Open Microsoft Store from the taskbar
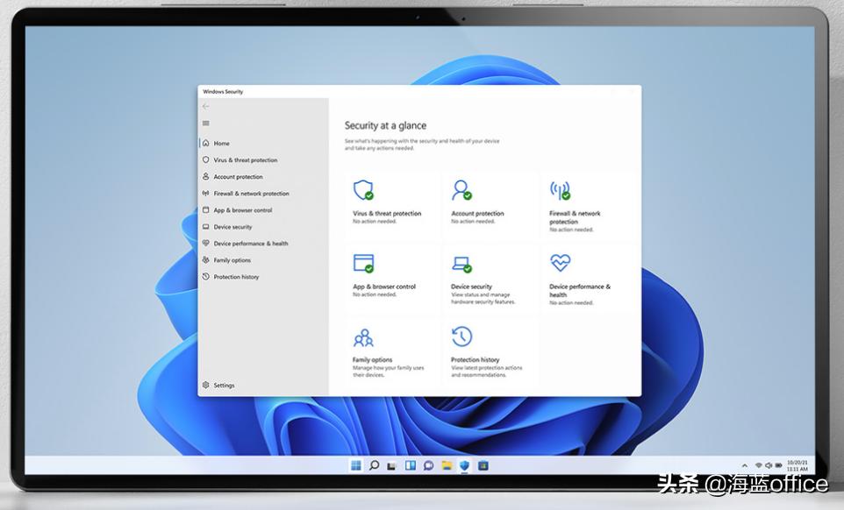The image size is (844, 510). point(484,465)
